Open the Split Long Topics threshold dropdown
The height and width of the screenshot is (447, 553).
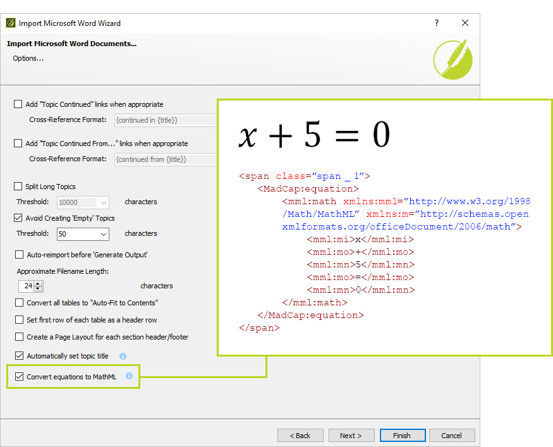coord(103,202)
